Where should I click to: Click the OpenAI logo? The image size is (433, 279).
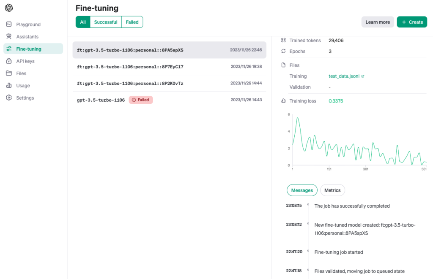(8, 8)
